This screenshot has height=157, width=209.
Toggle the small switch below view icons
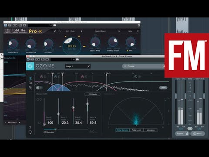(39, 88)
